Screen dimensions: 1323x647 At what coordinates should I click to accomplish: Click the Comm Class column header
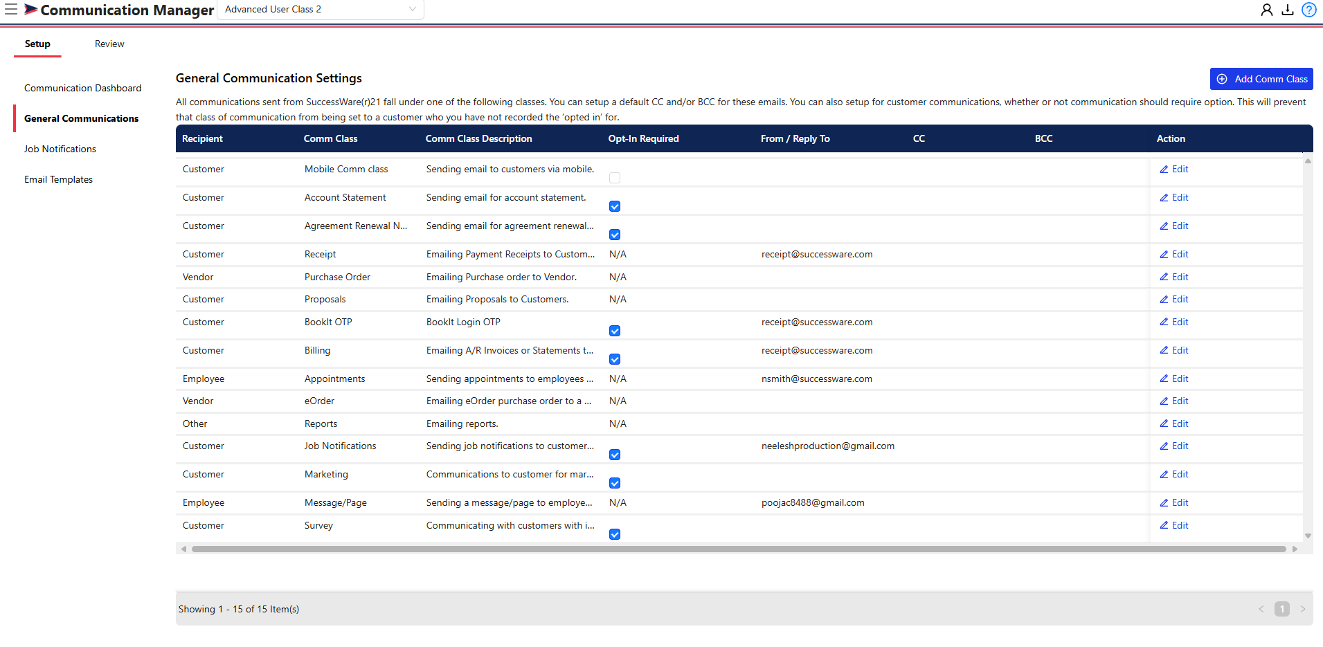click(x=330, y=138)
